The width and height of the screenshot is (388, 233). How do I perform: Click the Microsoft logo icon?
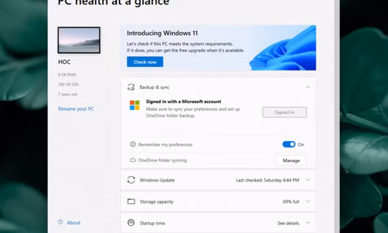pyautogui.click(x=135, y=105)
